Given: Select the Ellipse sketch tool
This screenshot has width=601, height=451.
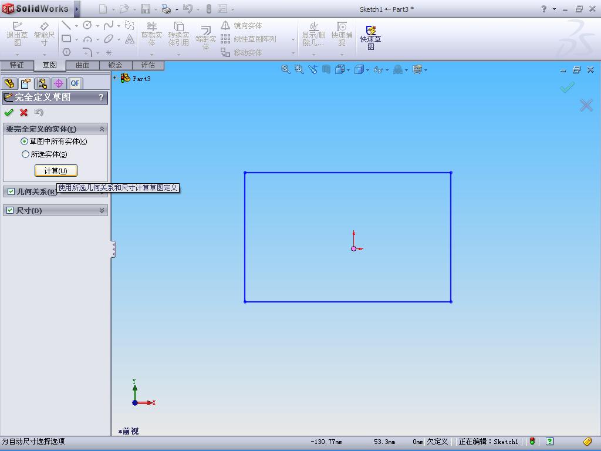Looking at the screenshot, I should pos(109,39).
